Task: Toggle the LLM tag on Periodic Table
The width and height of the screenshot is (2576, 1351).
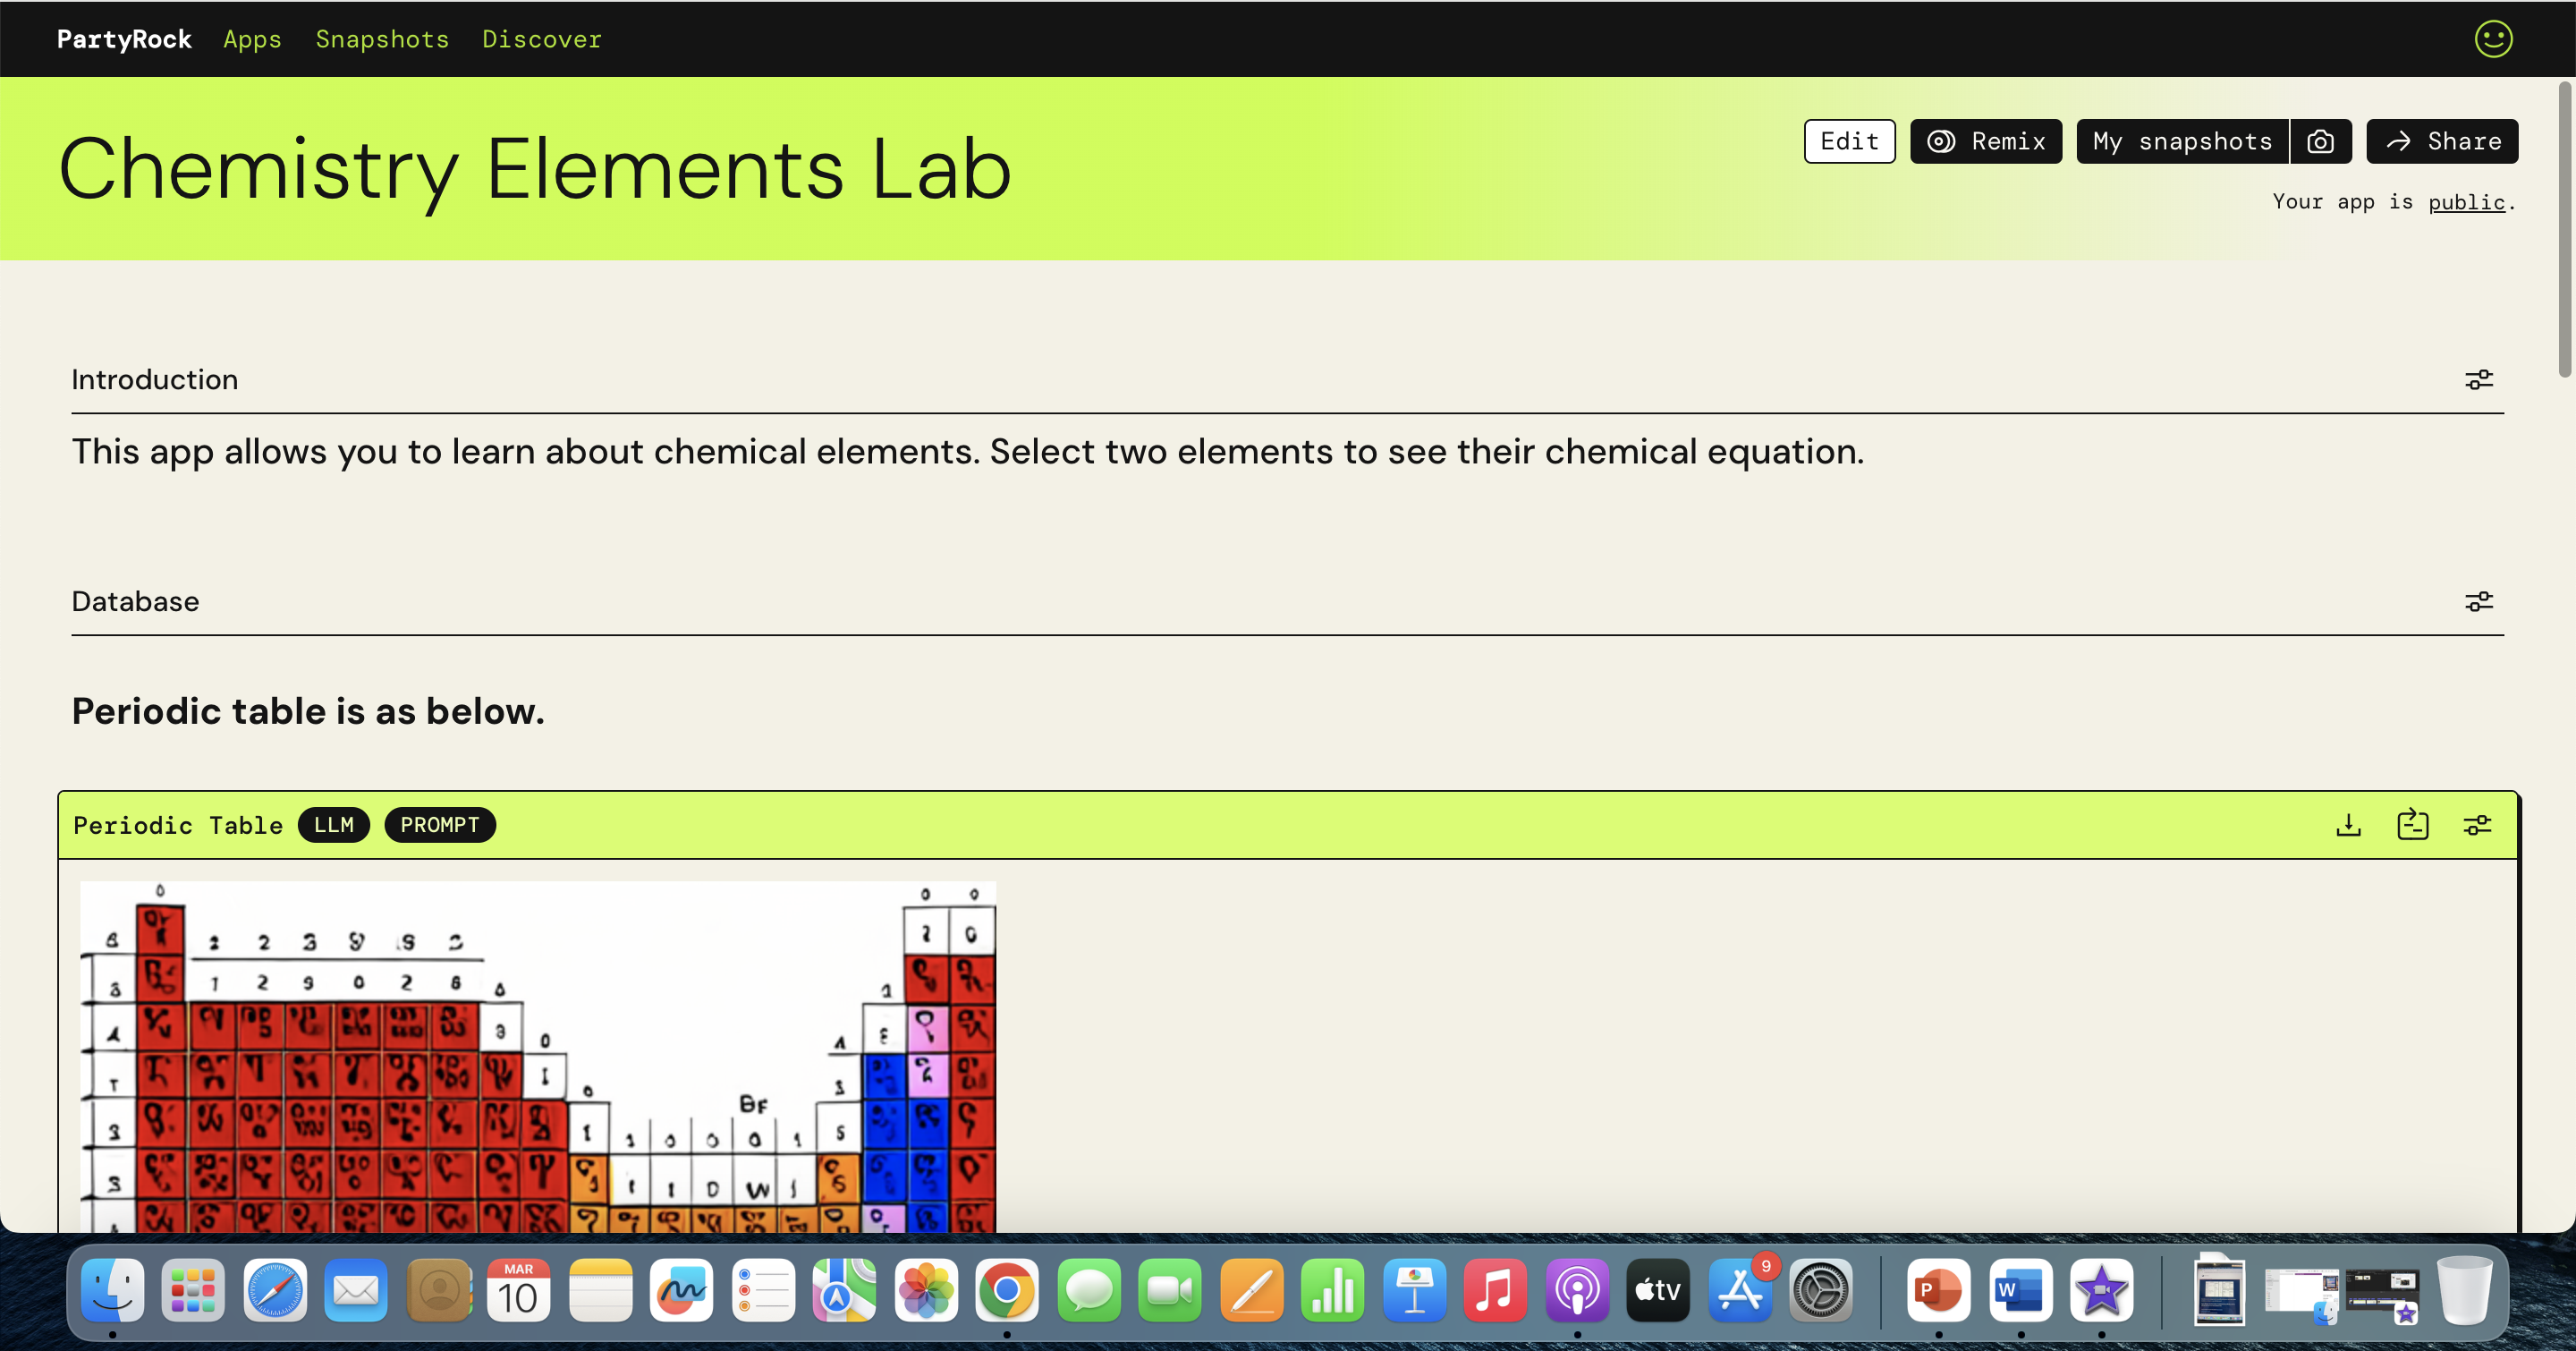Action: (333, 825)
